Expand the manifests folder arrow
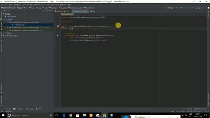The image size is (210, 118). [6, 17]
